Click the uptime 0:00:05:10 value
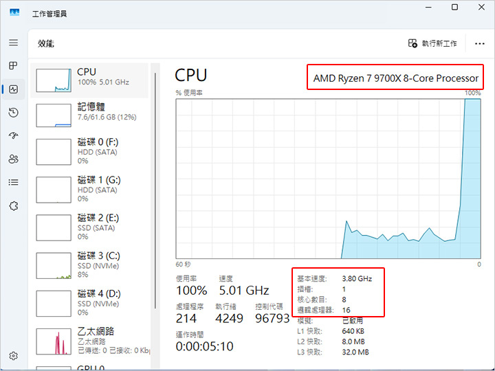The height and width of the screenshot is (371, 495). pos(205,346)
